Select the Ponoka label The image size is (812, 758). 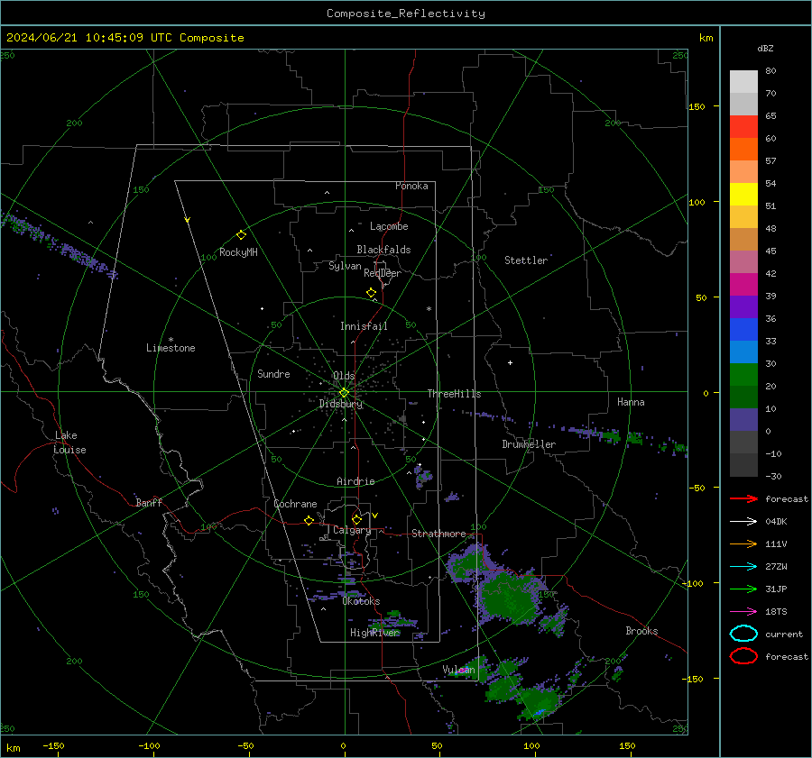point(411,186)
